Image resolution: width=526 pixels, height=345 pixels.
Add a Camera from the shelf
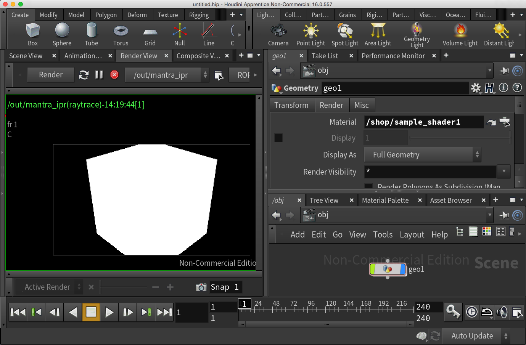click(x=278, y=34)
